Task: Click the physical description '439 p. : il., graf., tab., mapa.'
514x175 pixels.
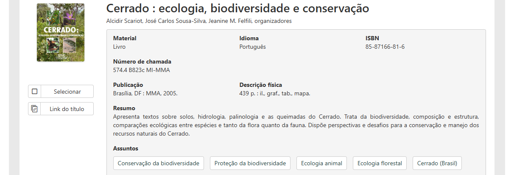Action: (x=275, y=93)
